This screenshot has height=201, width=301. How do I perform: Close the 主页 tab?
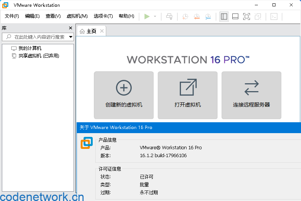tap(102, 31)
